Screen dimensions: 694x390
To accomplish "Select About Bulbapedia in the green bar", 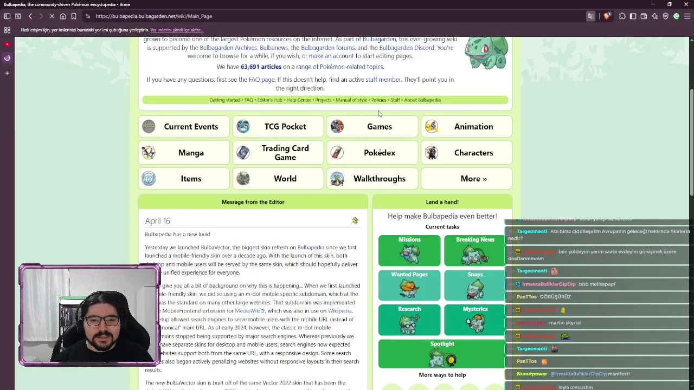I will click(x=422, y=100).
